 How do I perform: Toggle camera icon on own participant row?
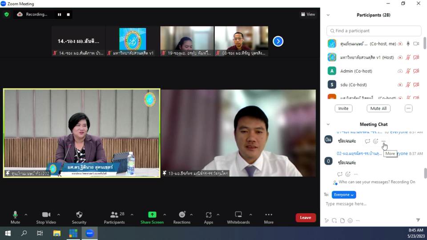[416, 44]
